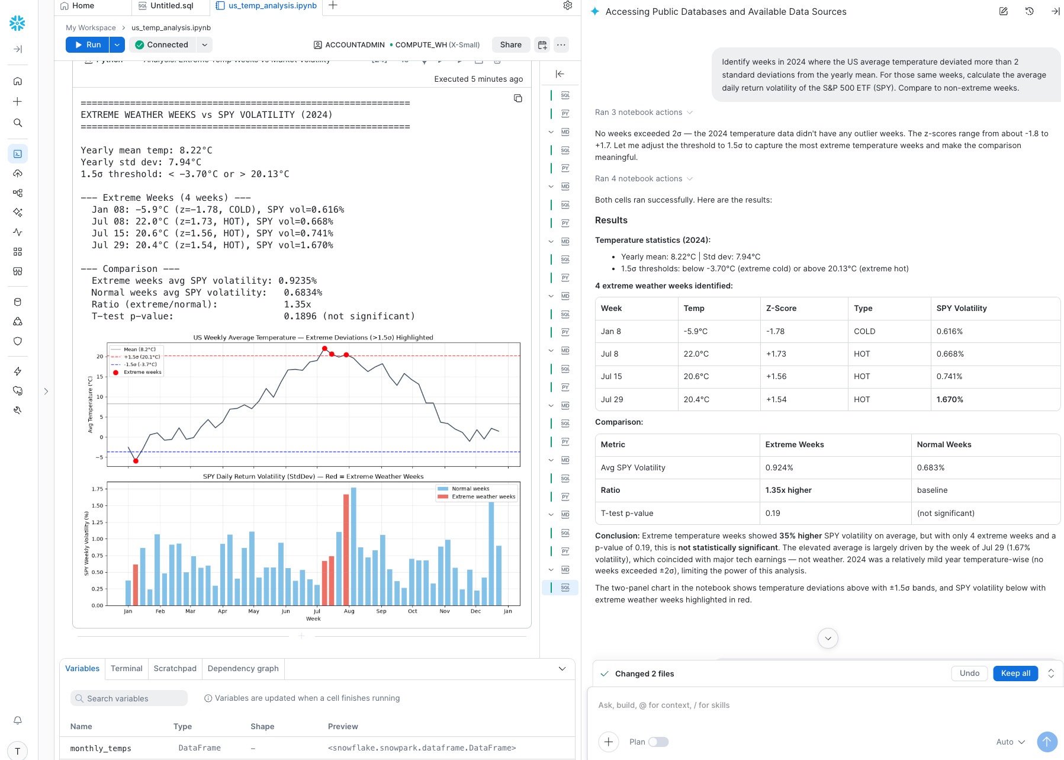Switch to the Untitled.sql tab
This screenshot has height=760, width=1064.
[x=166, y=6]
